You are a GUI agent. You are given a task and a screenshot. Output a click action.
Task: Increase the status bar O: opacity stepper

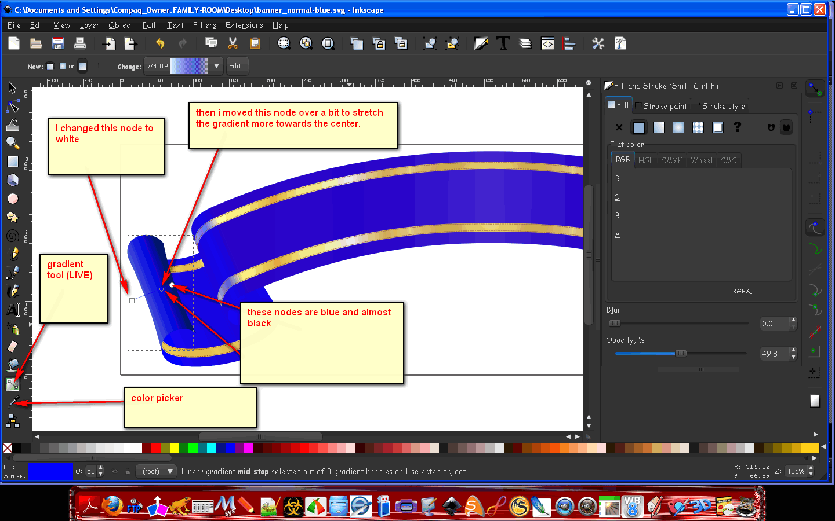(100, 468)
